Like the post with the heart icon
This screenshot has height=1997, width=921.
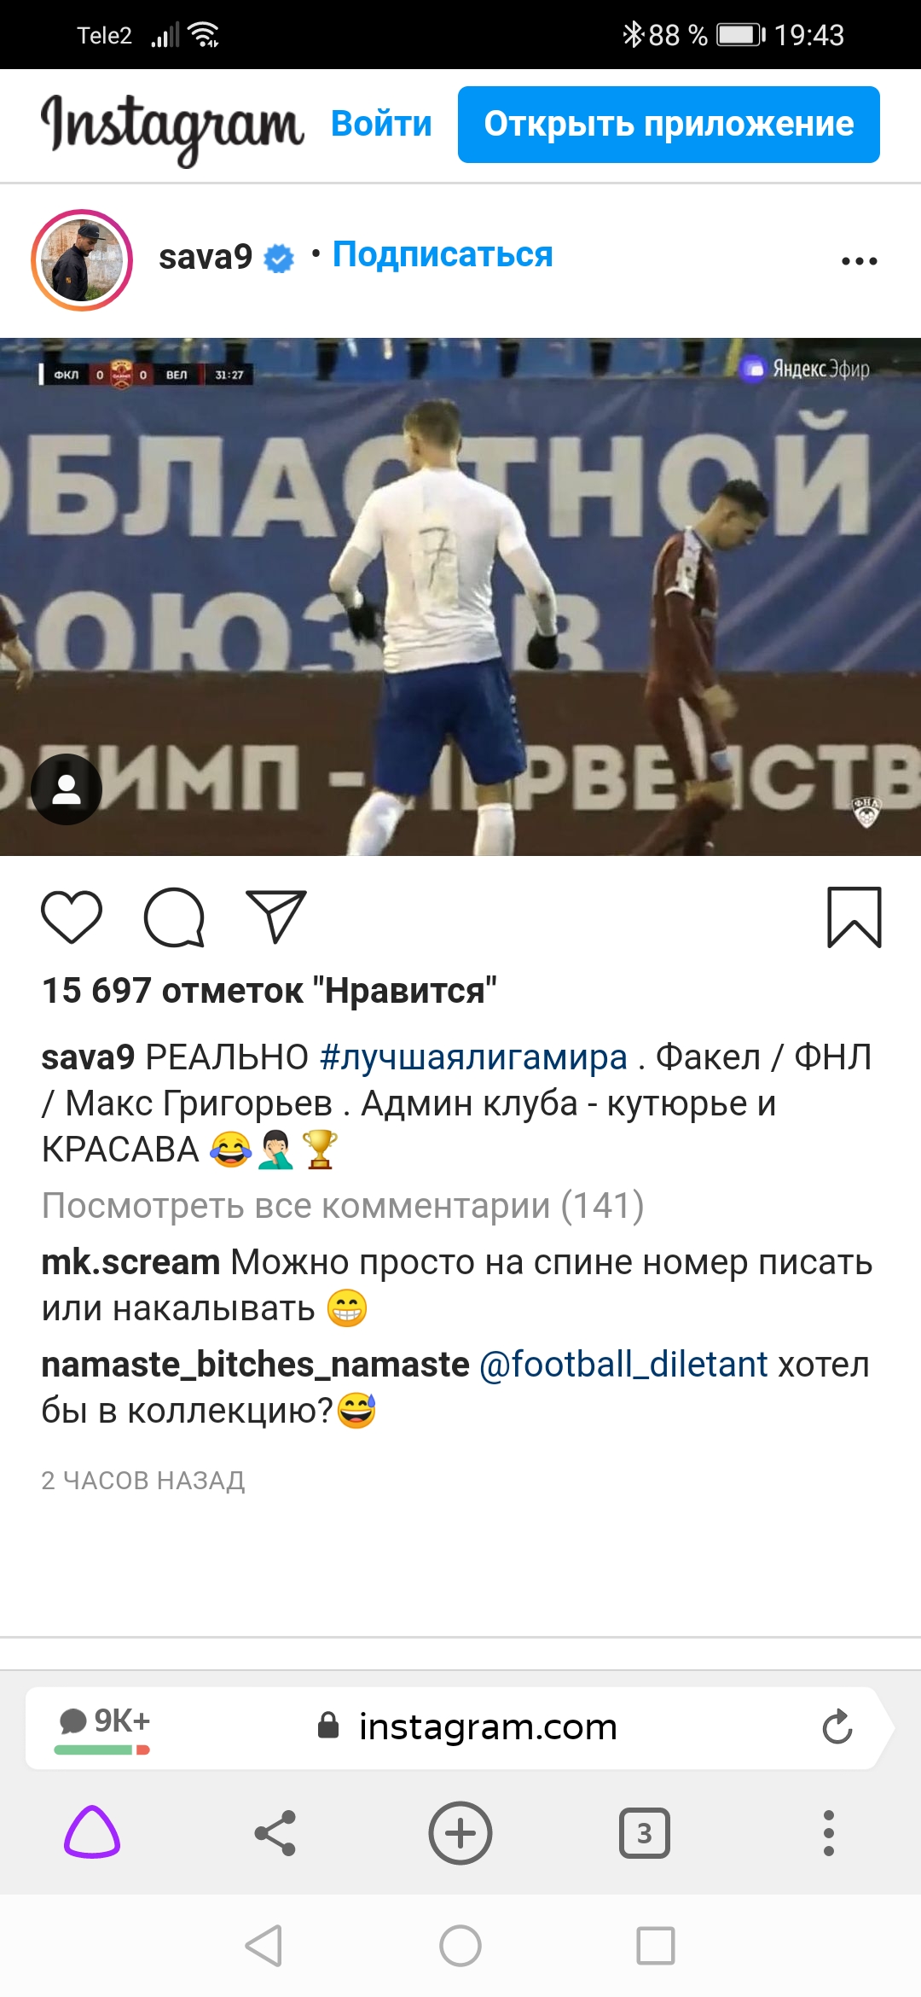point(72,917)
